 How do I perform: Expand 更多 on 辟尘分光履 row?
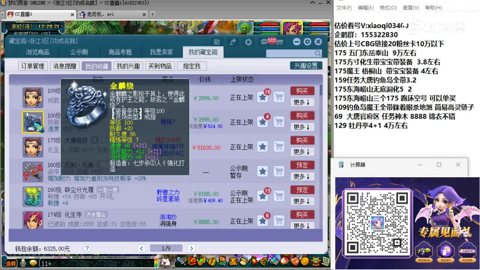tap(302, 201)
